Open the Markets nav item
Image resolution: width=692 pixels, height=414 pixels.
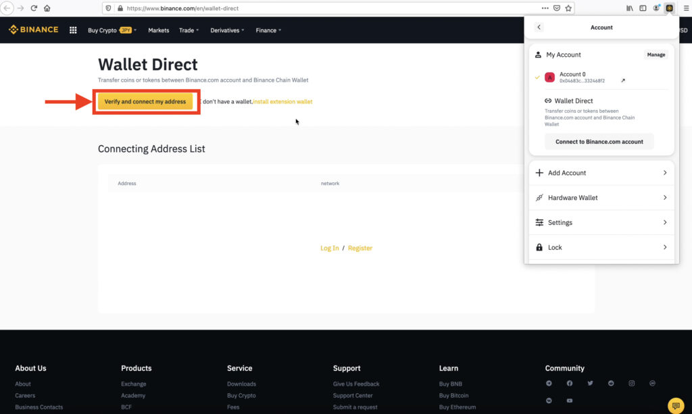pos(158,30)
